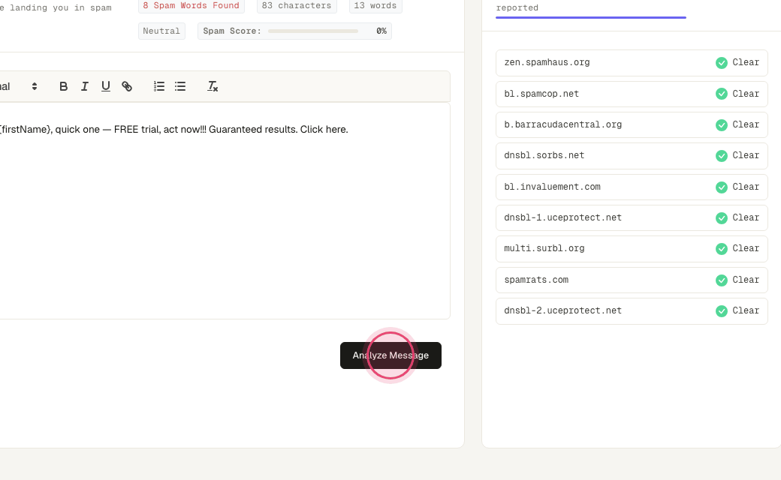
Task: Click the Analyze Message button
Action: (390, 355)
